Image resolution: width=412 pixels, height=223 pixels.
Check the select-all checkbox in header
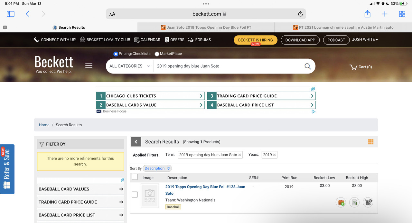pos(135,177)
